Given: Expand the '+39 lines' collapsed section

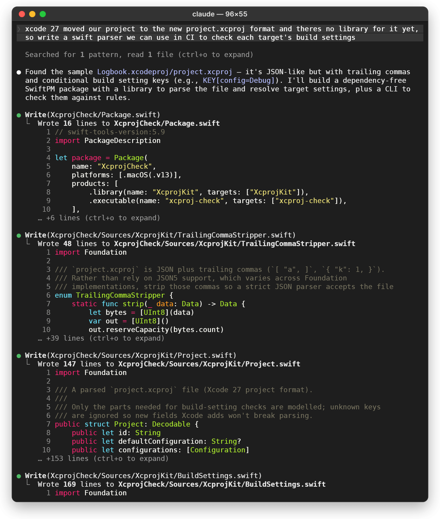Looking at the screenshot, I should (x=101, y=338).
